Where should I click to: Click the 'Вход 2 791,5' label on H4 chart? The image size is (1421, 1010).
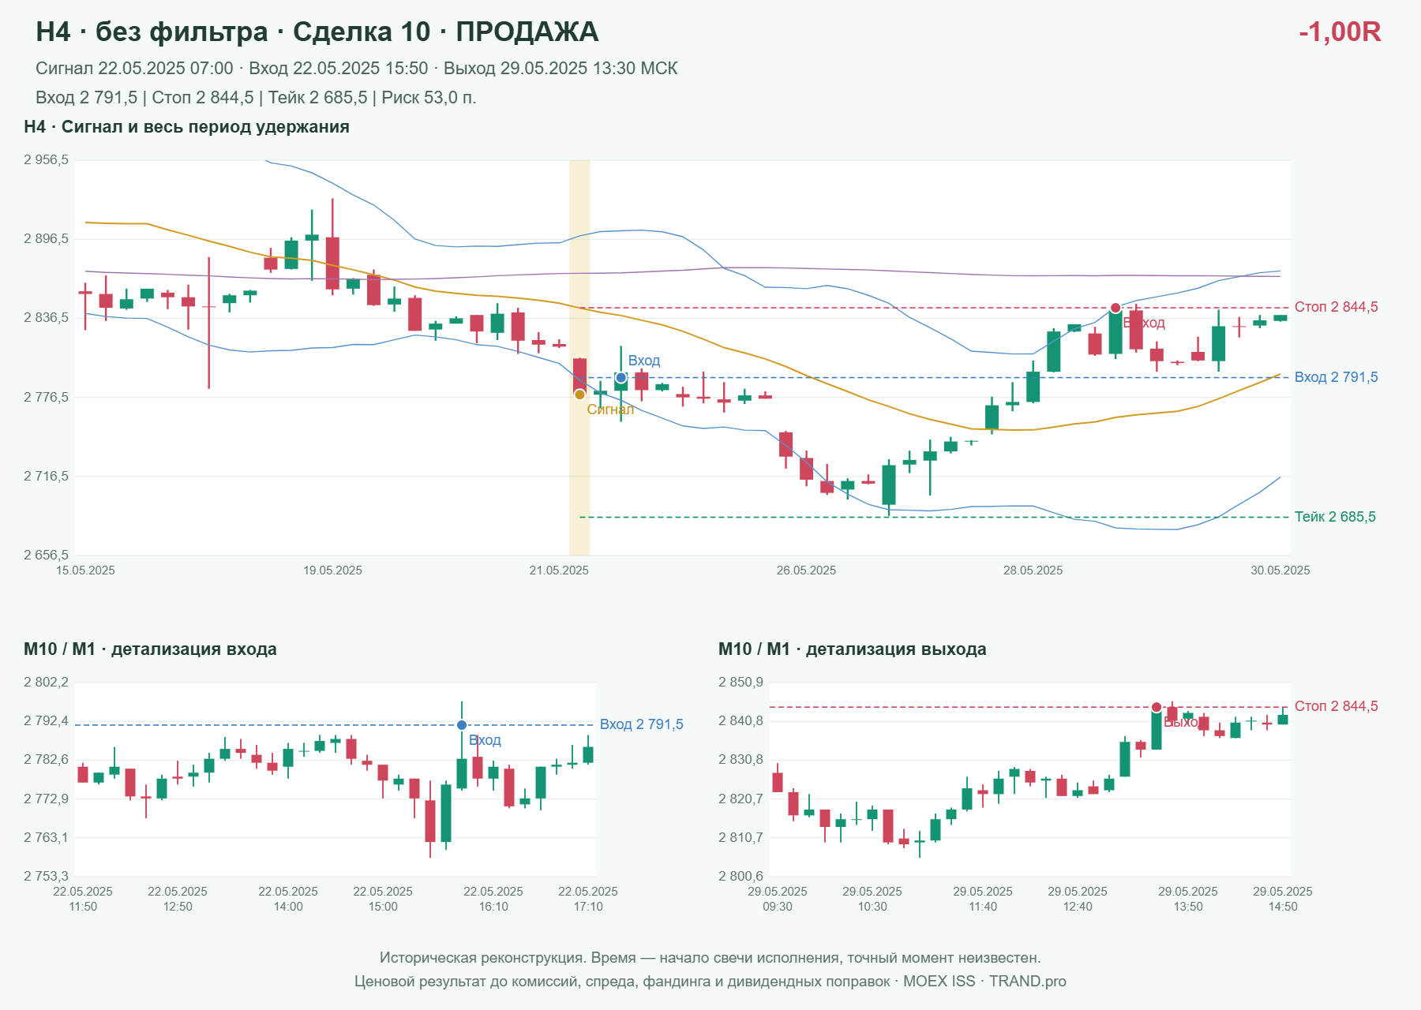click(x=1337, y=377)
